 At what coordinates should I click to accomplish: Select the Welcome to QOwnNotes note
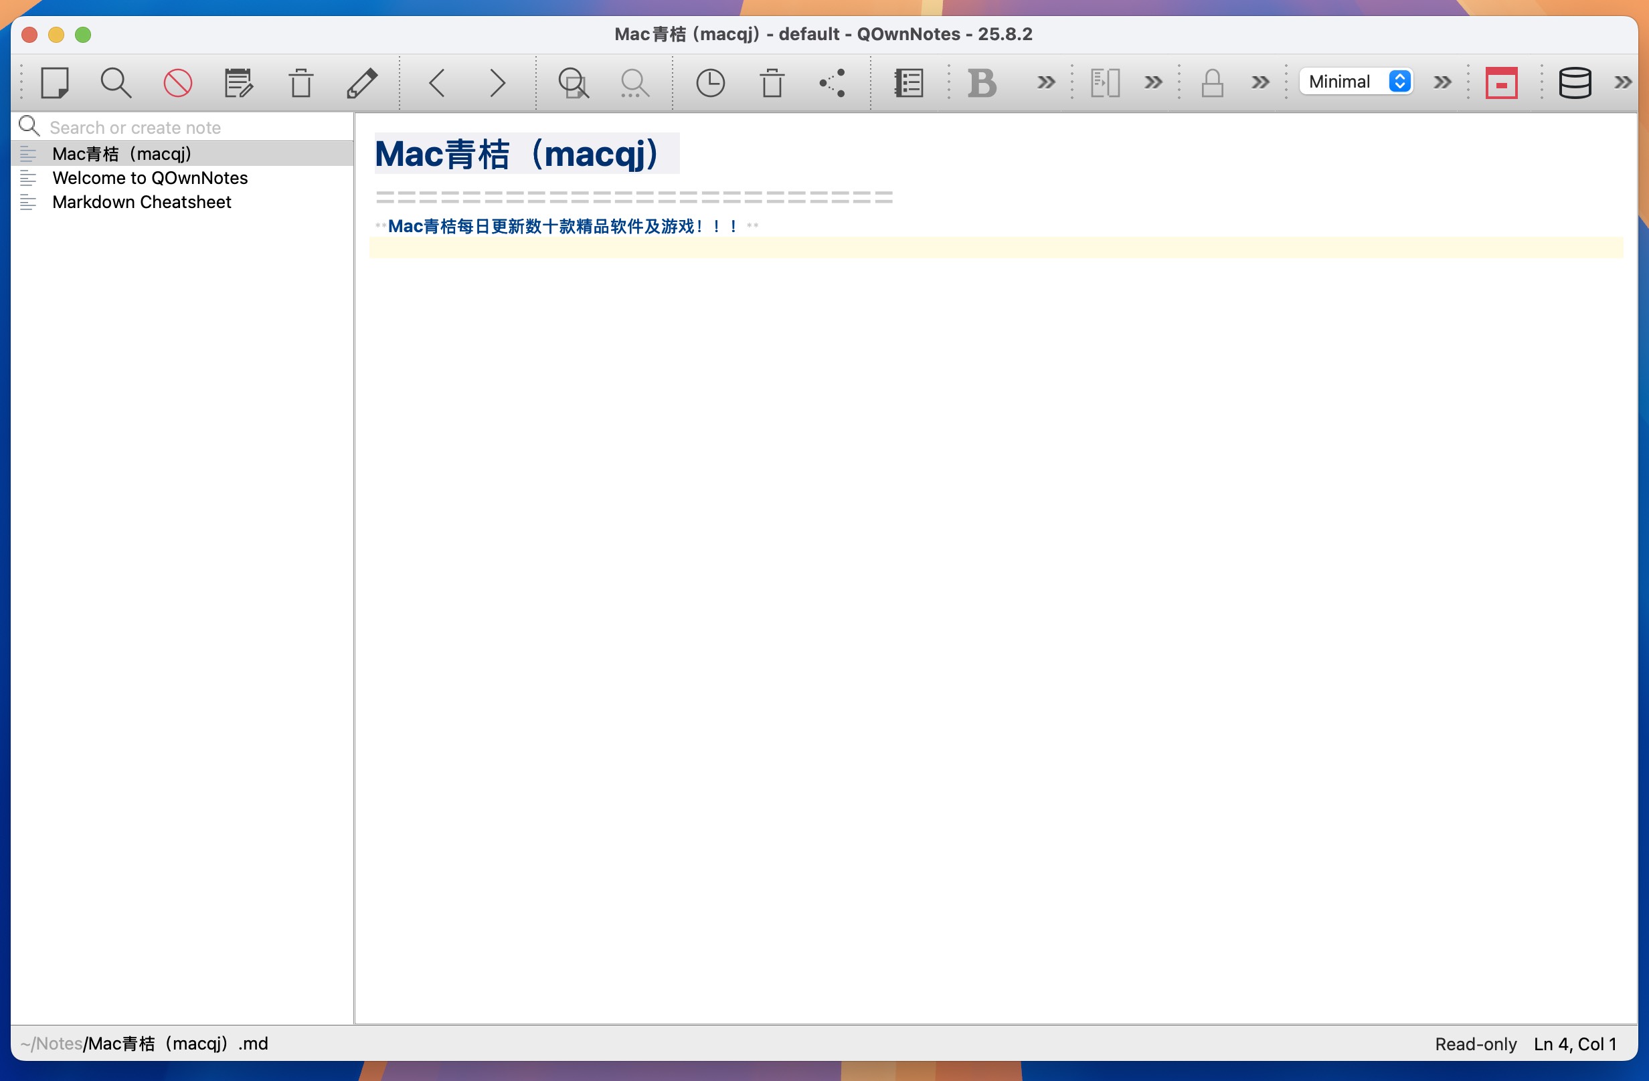[150, 178]
